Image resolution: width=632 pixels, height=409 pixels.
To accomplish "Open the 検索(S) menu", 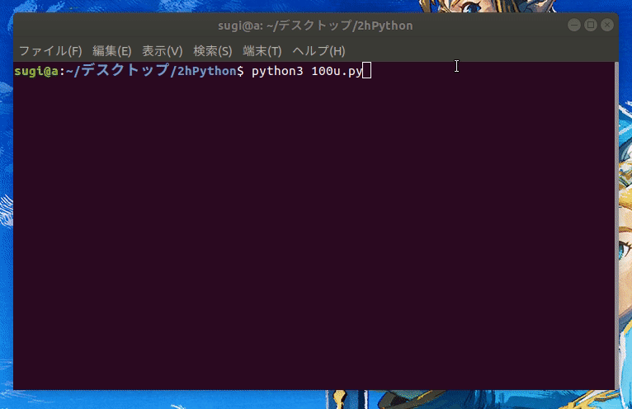I will pyautogui.click(x=213, y=51).
